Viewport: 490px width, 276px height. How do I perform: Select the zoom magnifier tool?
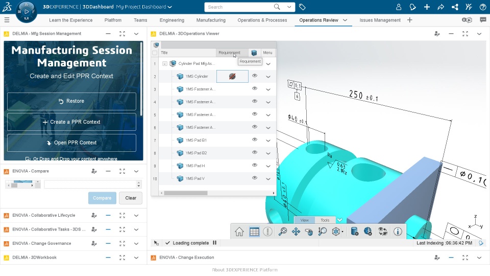(282, 232)
